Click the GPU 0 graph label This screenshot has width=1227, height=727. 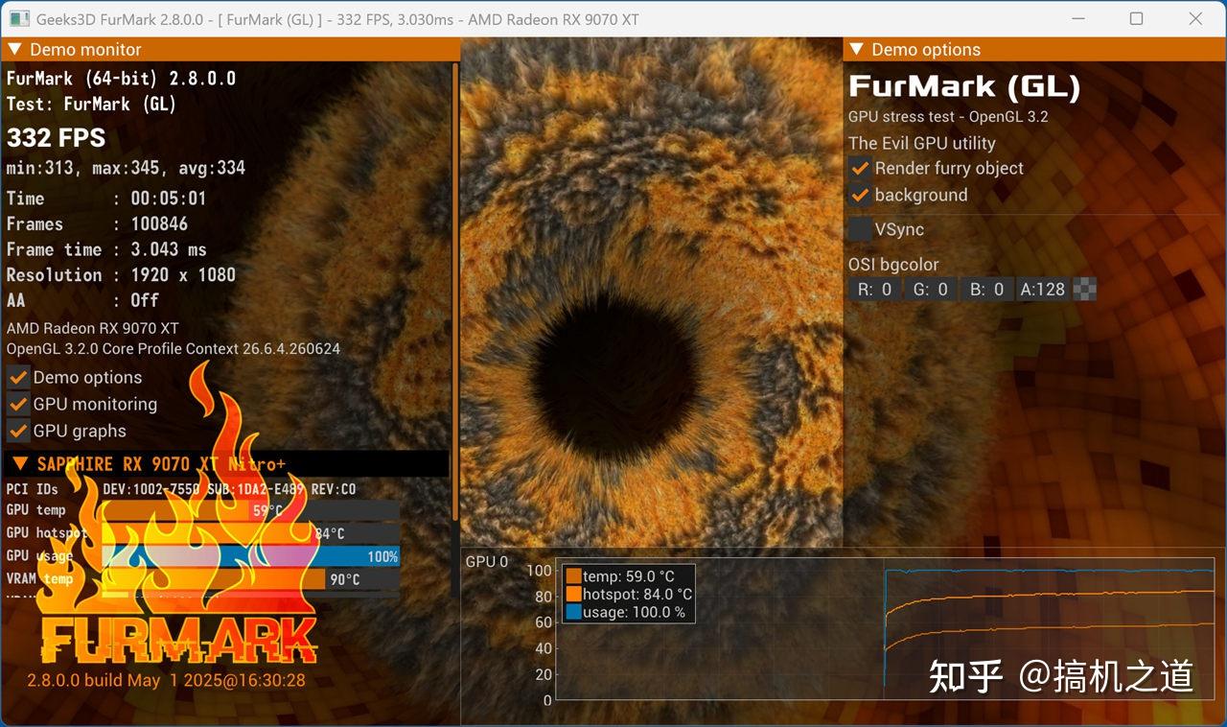487,562
